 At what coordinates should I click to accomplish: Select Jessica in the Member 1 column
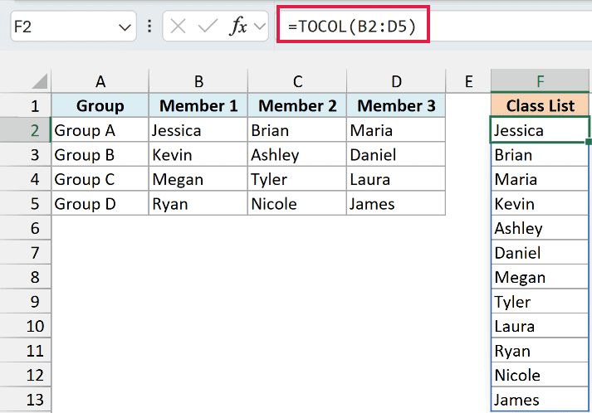(198, 130)
